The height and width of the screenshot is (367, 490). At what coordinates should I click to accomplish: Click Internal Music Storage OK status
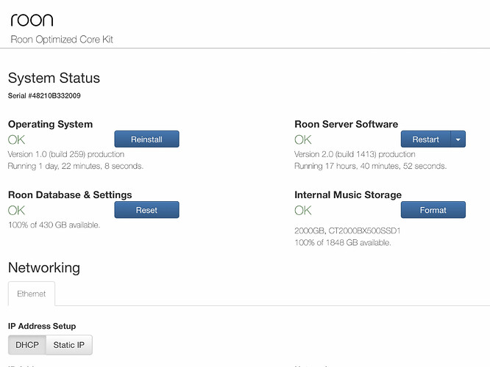(x=303, y=211)
